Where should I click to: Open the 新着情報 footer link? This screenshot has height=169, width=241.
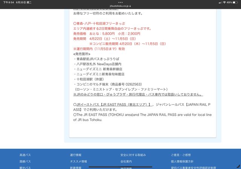click(x=76, y=167)
